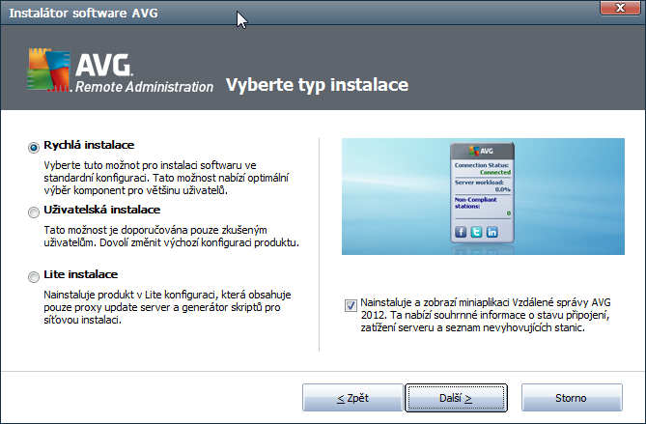Uncheck the Vzdálené správy AVG miniaplikace checkbox
646x424 pixels.
[x=351, y=305]
